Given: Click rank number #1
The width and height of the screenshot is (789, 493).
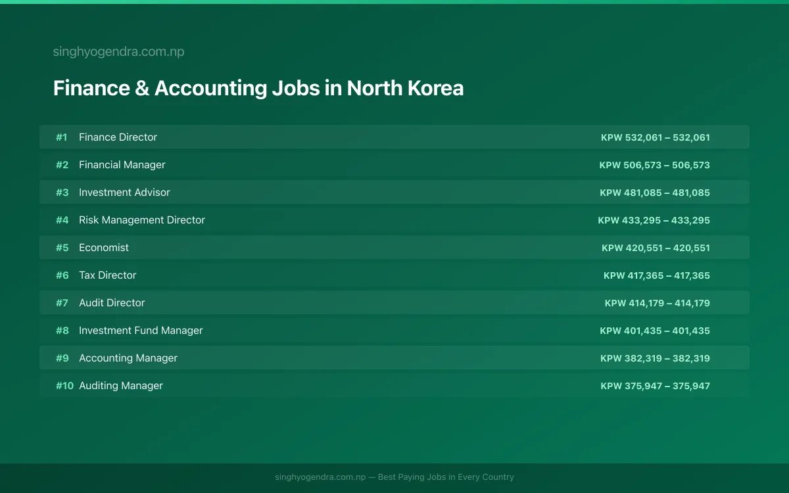Looking at the screenshot, I should click(x=62, y=137).
